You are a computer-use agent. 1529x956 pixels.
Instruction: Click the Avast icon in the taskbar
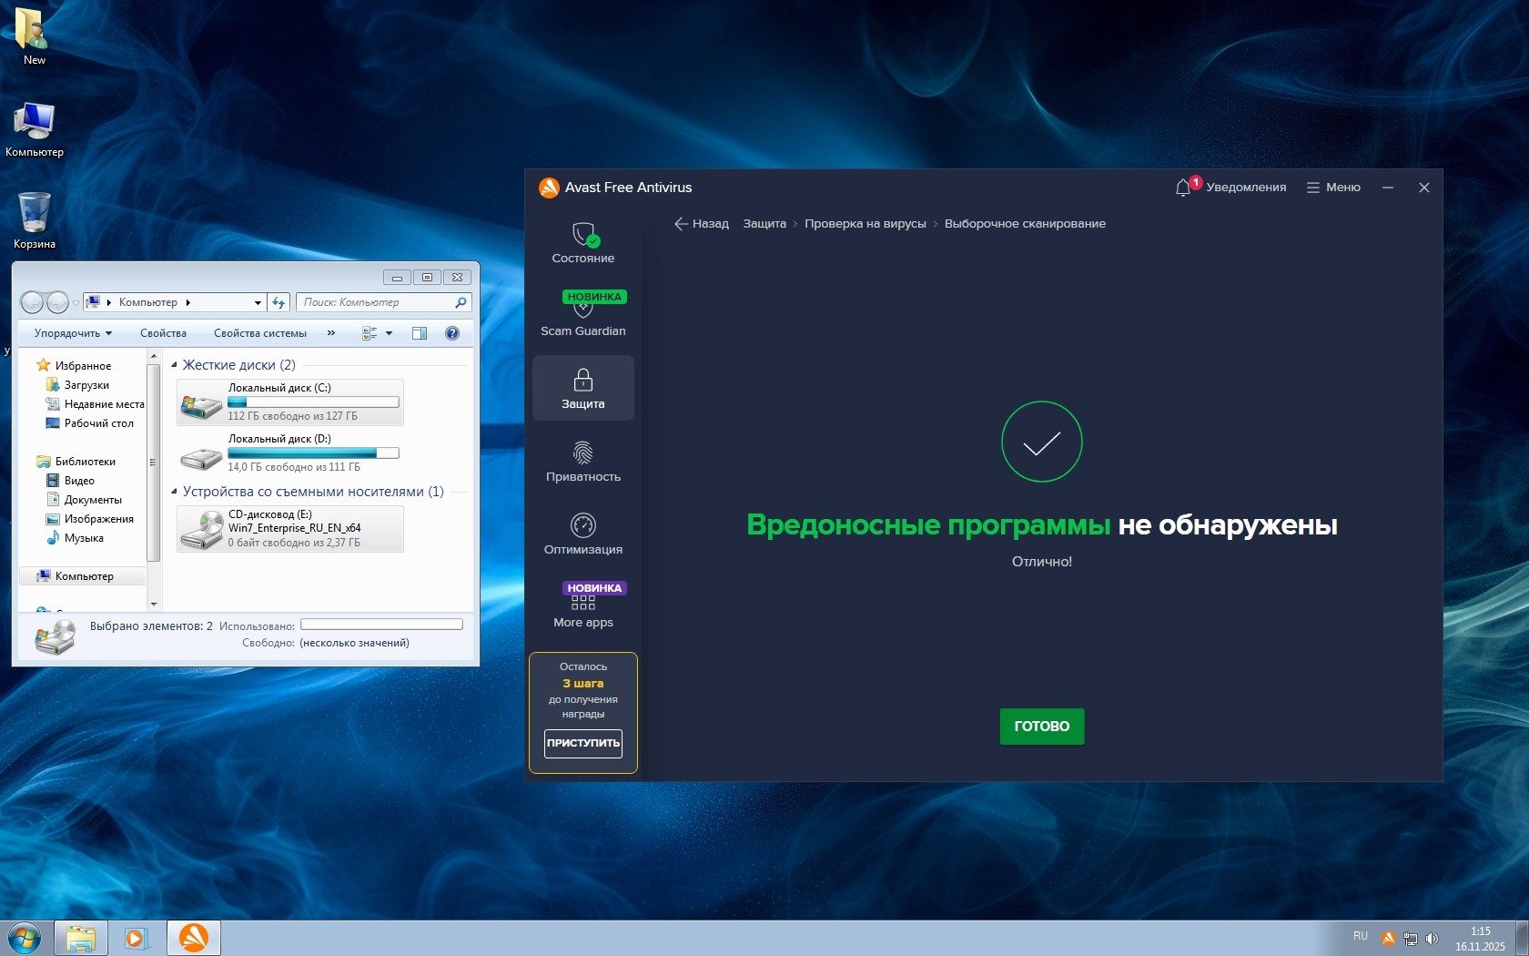coord(193,937)
